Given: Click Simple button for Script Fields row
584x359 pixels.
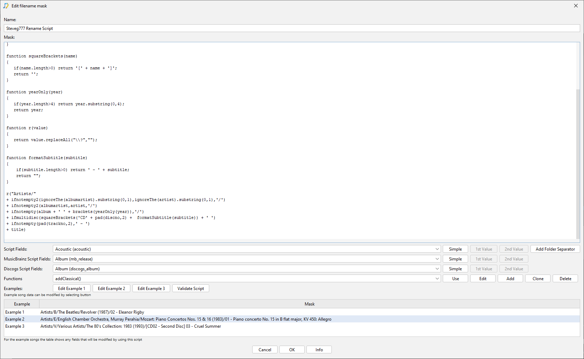Looking at the screenshot, I should coord(455,249).
